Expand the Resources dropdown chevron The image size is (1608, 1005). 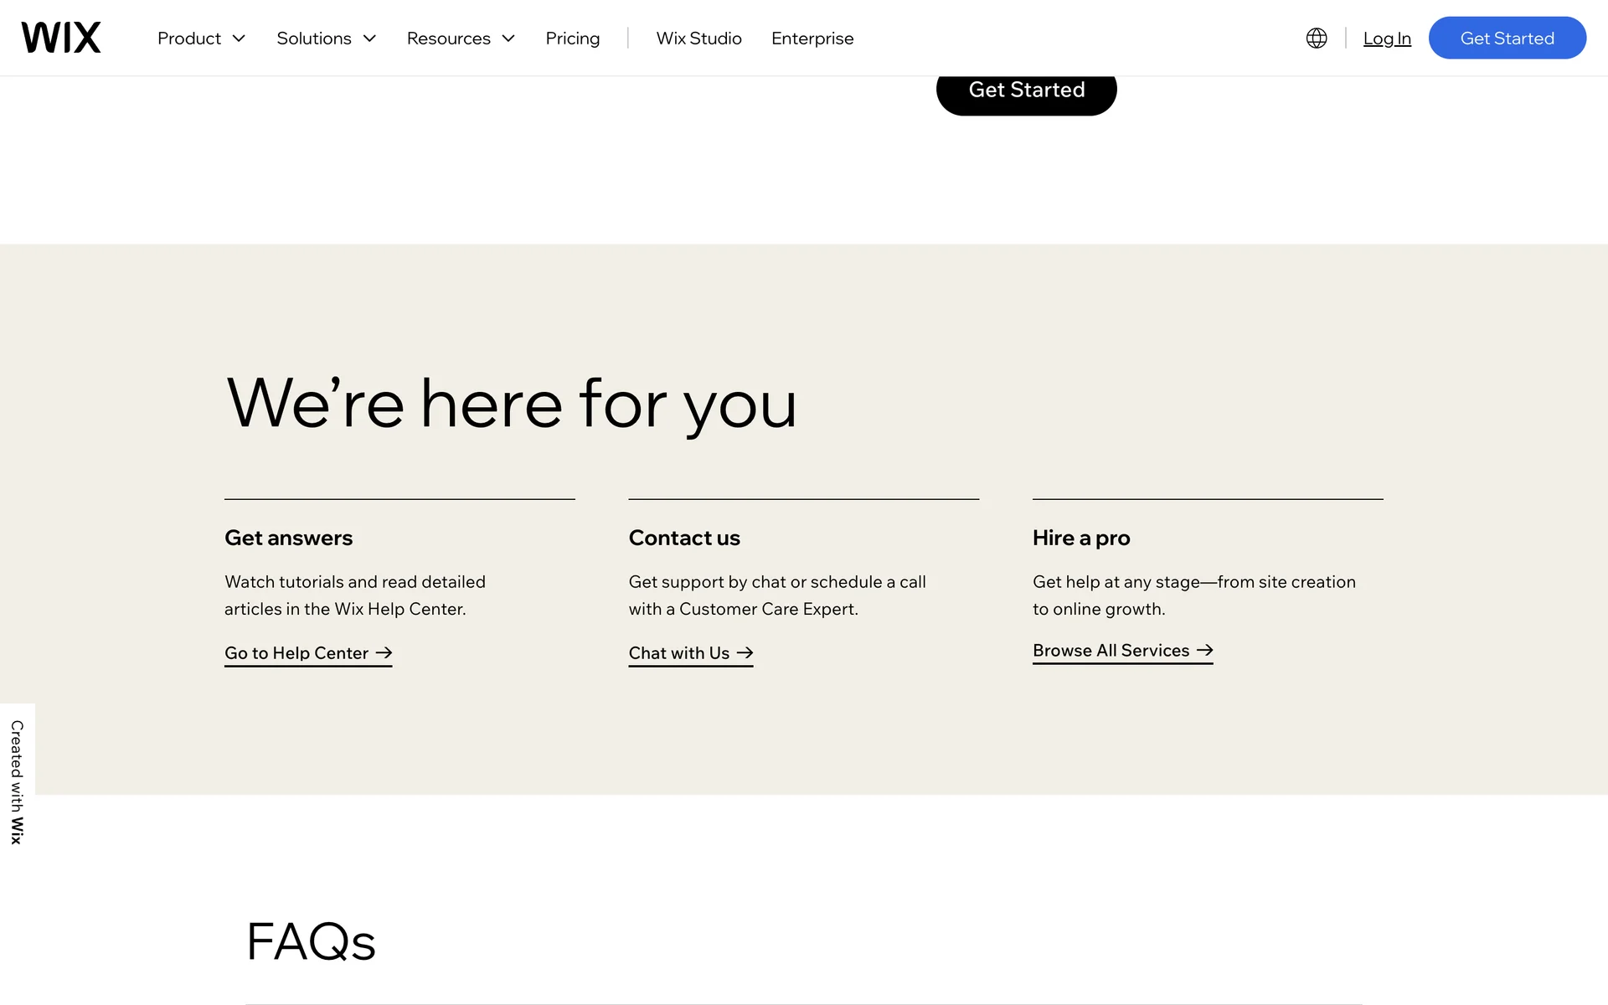(x=508, y=39)
